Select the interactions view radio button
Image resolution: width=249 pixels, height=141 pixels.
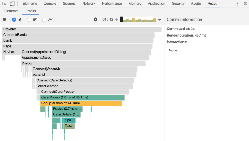44,20
